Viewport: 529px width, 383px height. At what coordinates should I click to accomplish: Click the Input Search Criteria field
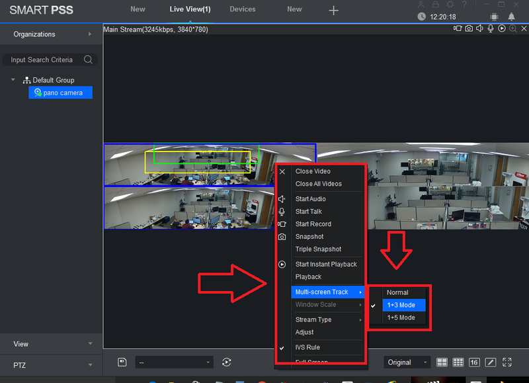tap(43, 60)
